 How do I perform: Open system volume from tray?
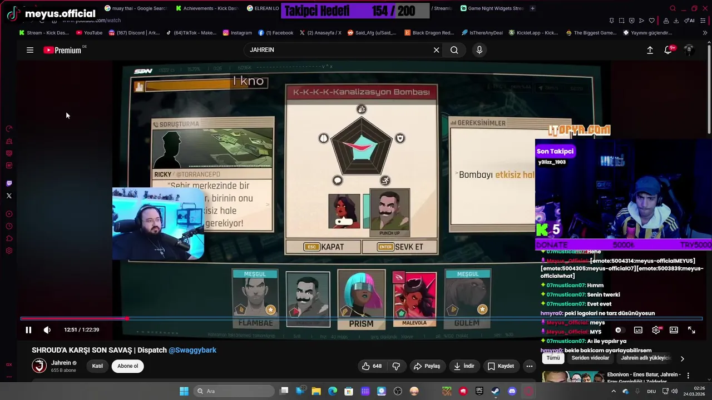pos(675,391)
